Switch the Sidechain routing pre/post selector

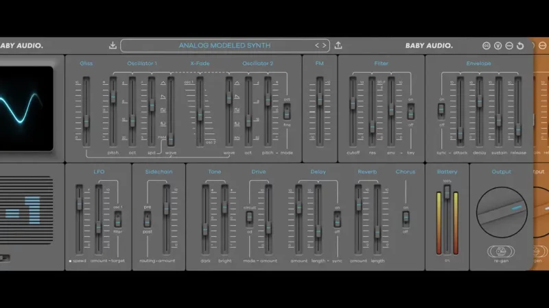tap(148, 218)
